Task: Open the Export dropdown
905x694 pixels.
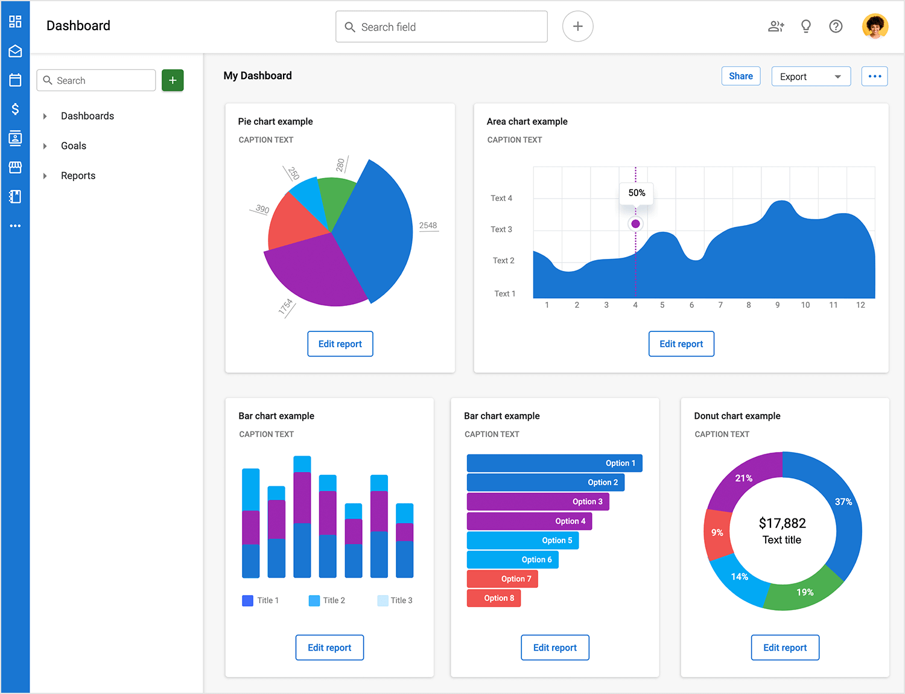Action: click(x=811, y=76)
